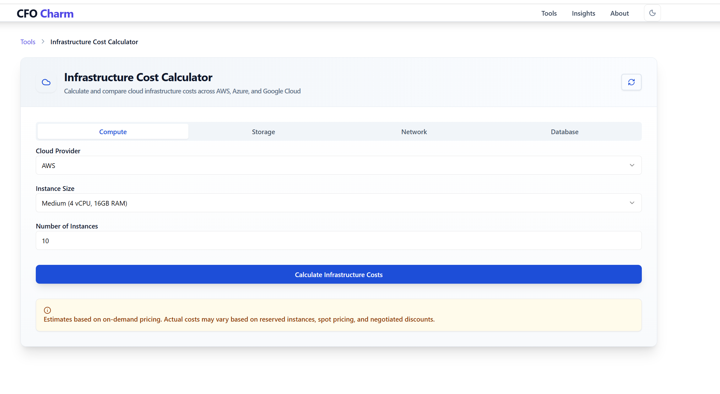This screenshot has height=394, width=720.
Task: Click the reset calculator refresh icon
Action: coord(631,82)
